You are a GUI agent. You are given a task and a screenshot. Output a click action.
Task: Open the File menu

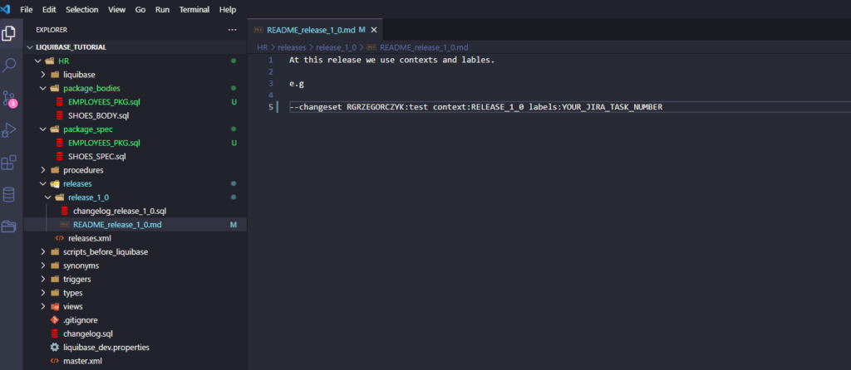[x=26, y=10]
